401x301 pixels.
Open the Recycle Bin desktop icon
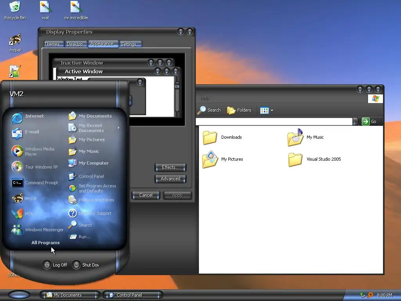[x=15, y=11]
